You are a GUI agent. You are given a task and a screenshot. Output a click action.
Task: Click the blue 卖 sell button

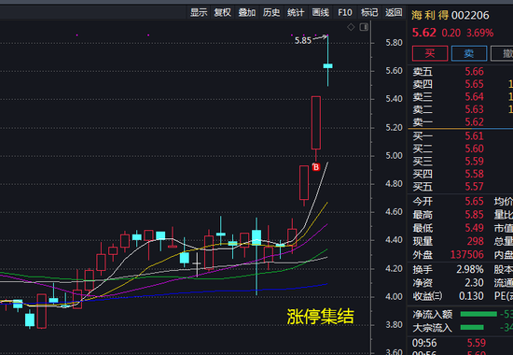[469, 53]
